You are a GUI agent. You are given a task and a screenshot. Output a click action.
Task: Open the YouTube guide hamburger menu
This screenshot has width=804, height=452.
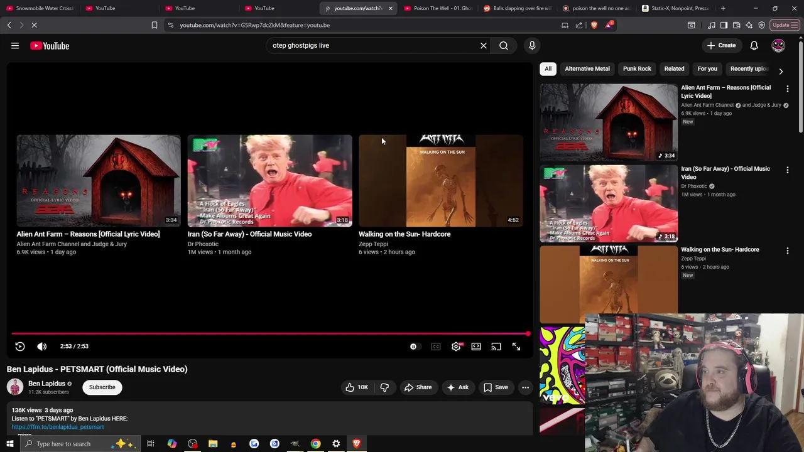(15, 45)
